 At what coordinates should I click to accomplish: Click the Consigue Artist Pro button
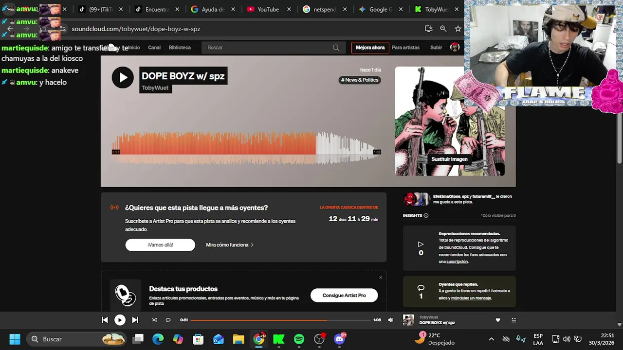coord(344,295)
